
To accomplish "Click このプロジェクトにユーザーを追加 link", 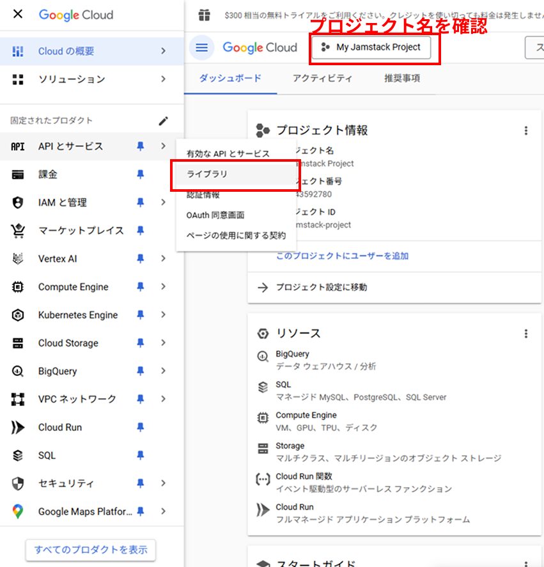I will click(342, 256).
